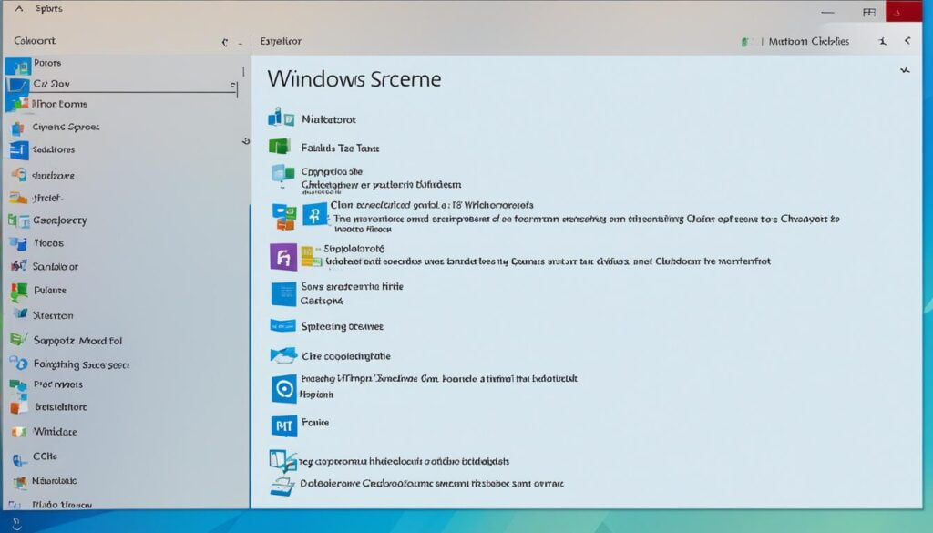The height and width of the screenshot is (533, 933).
Task: Click the blue icon beside Sons srodcerrrha tirtie
Action: pos(283,294)
